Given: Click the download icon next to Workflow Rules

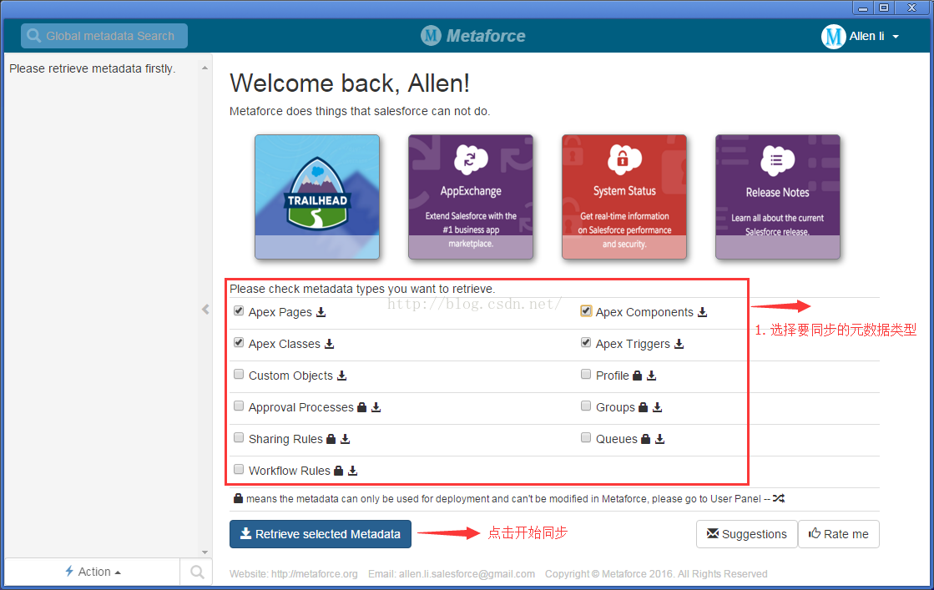Looking at the screenshot, I should coord(352,471).
